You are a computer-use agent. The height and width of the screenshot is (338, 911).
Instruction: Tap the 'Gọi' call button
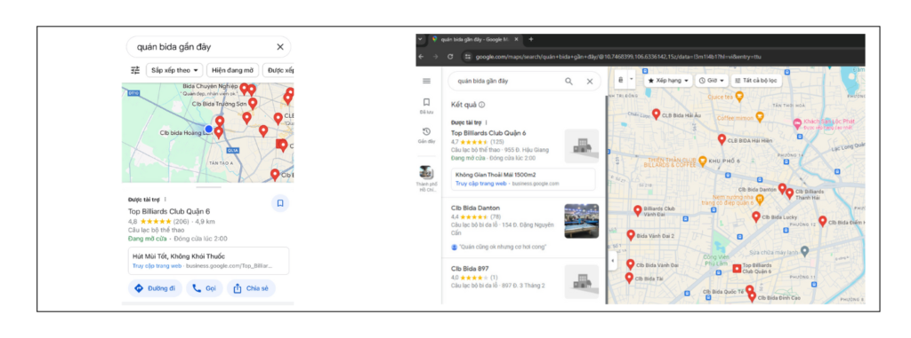tap(204, 288)
